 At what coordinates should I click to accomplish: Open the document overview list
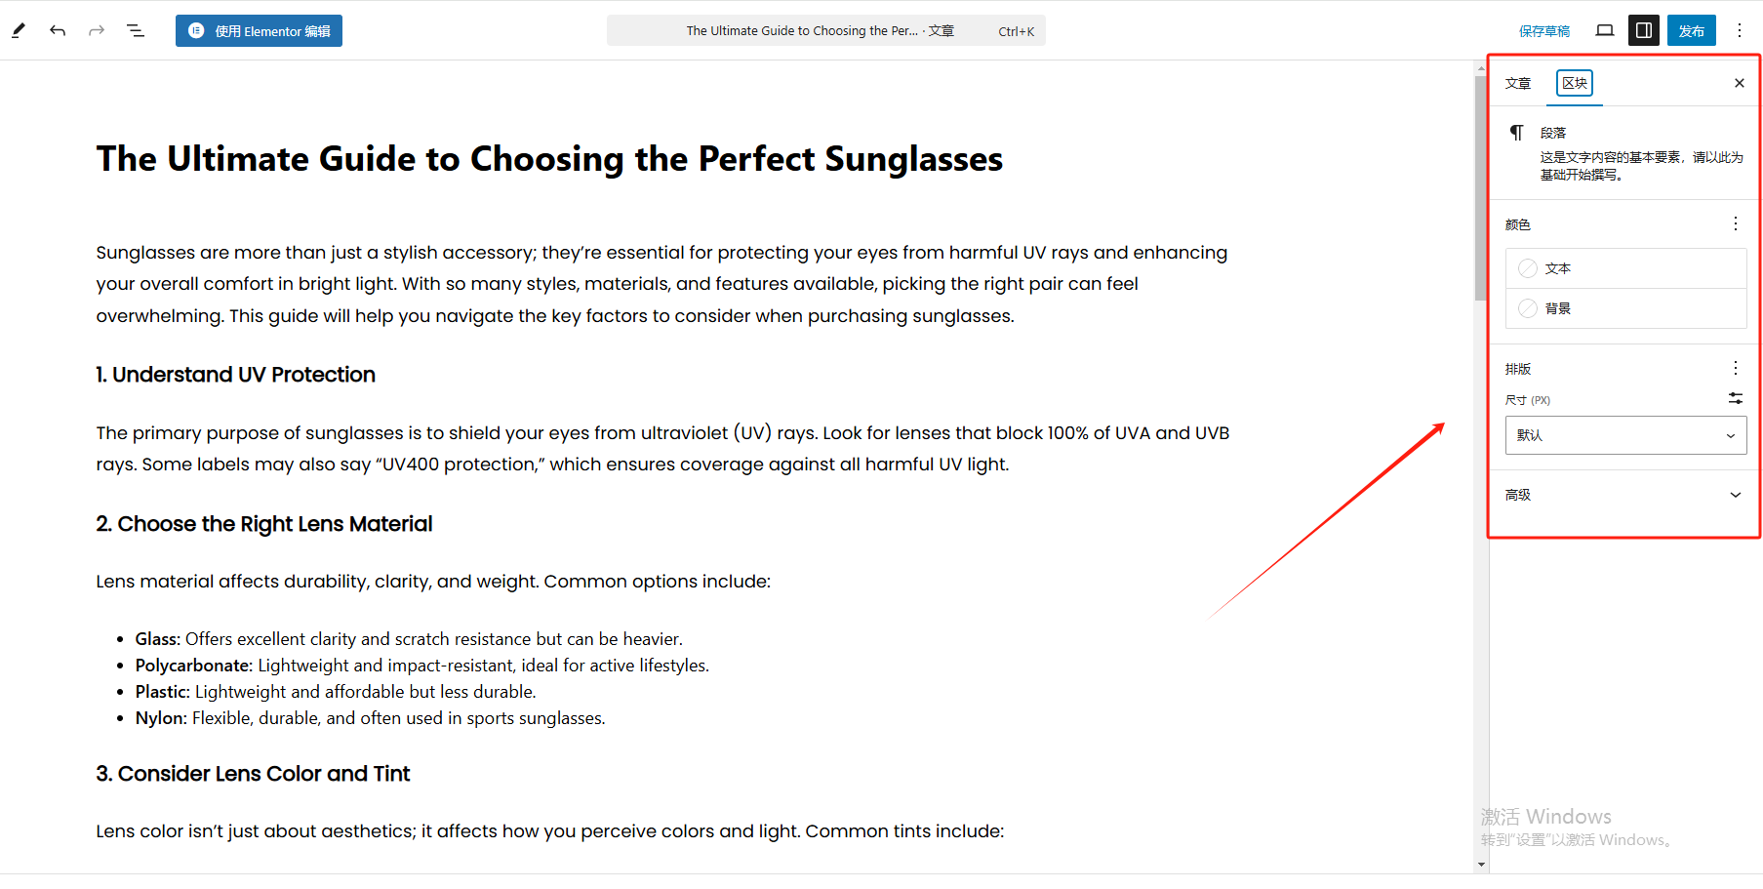point(136,30)
